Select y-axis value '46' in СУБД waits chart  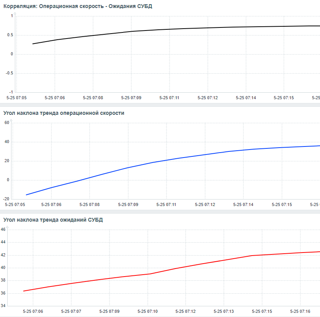3,230
